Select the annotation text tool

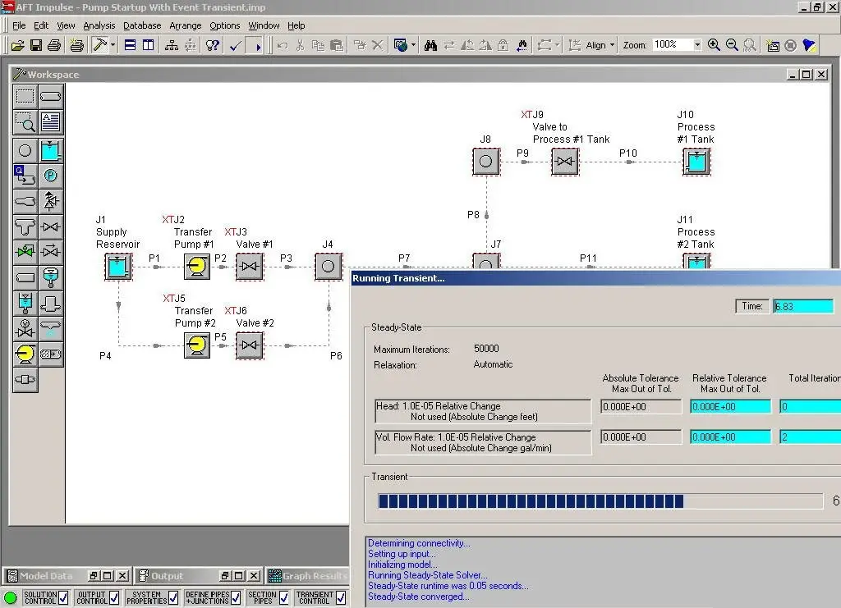(x=51, y=122)
